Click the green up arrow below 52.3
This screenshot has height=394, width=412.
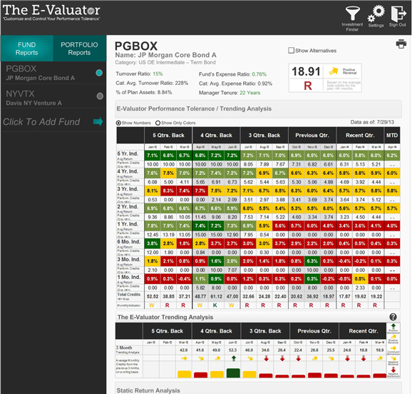[x=233, y=358]
